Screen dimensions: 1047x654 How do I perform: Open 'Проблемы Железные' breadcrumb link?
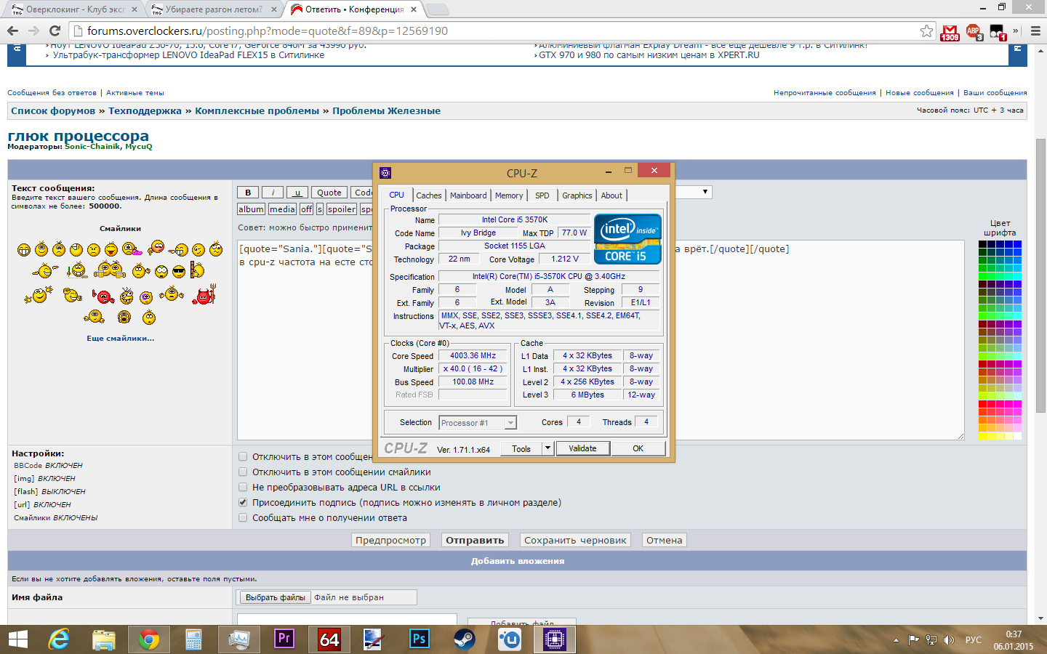386,110
